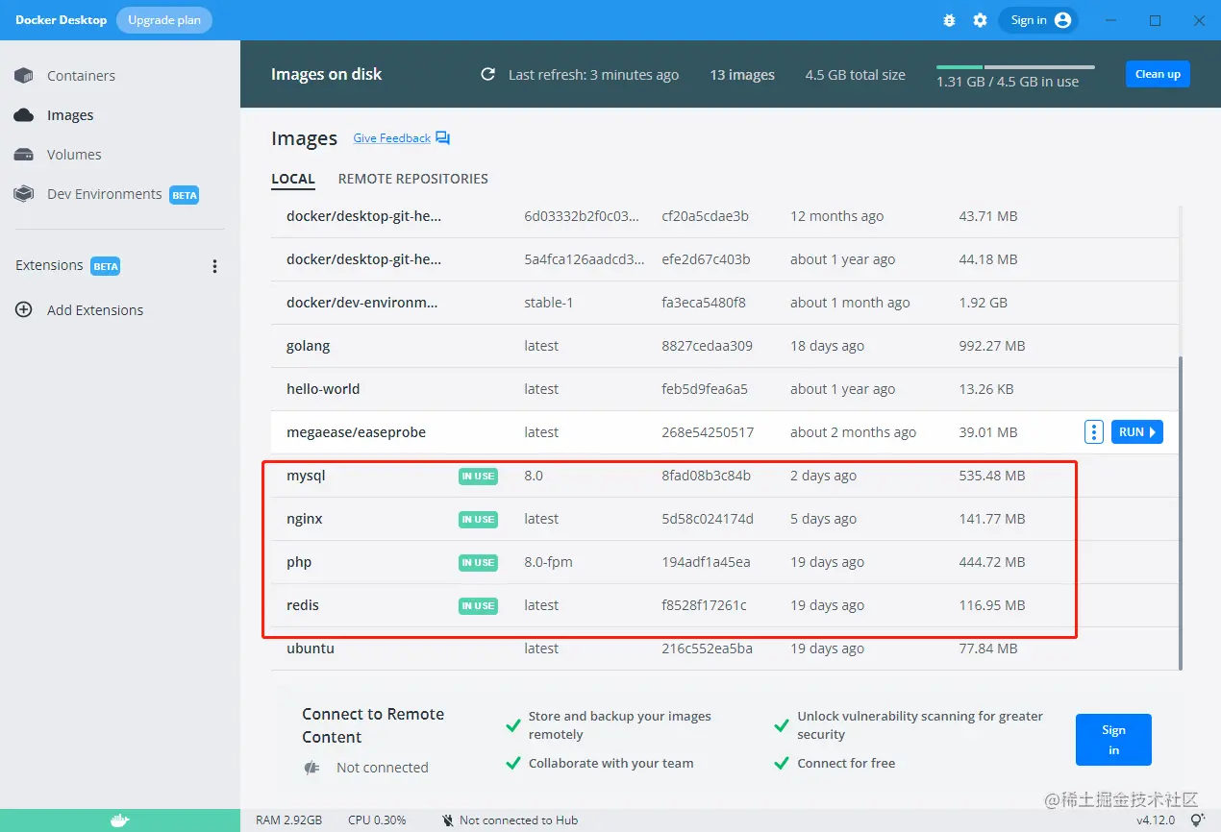Click the feedback chat icon
Image resolution: width=1221 pixels, height=832 pixels.
coord(442,138)
